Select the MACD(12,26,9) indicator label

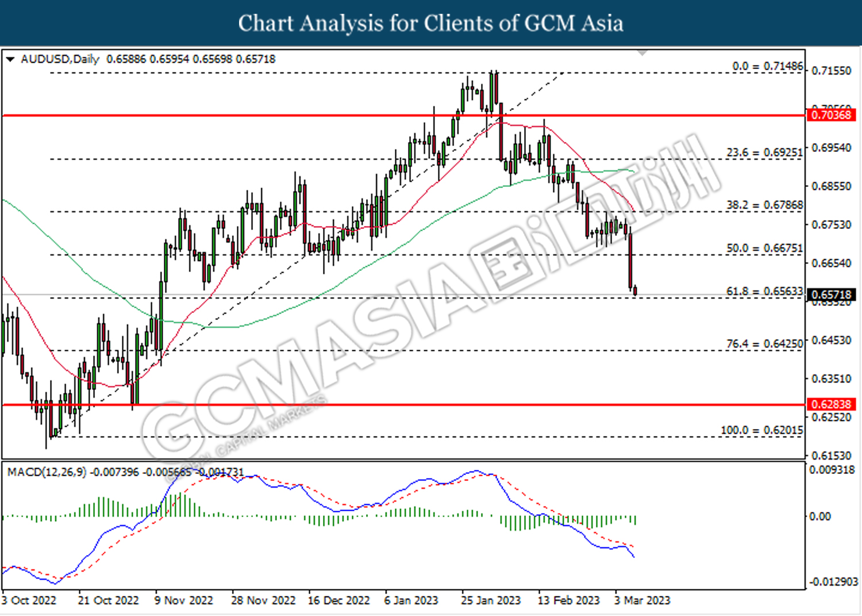[x=47, y=472]
